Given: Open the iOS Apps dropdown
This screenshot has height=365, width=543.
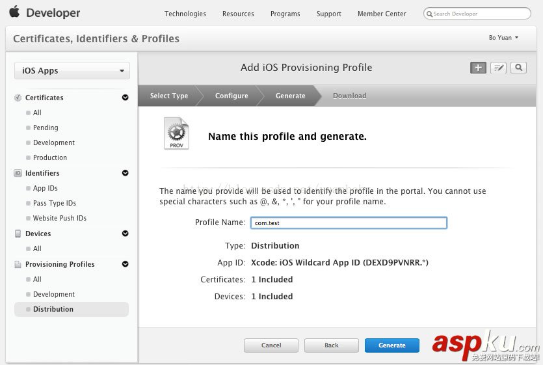Looking at the screenshot, I should pos(72,71).
